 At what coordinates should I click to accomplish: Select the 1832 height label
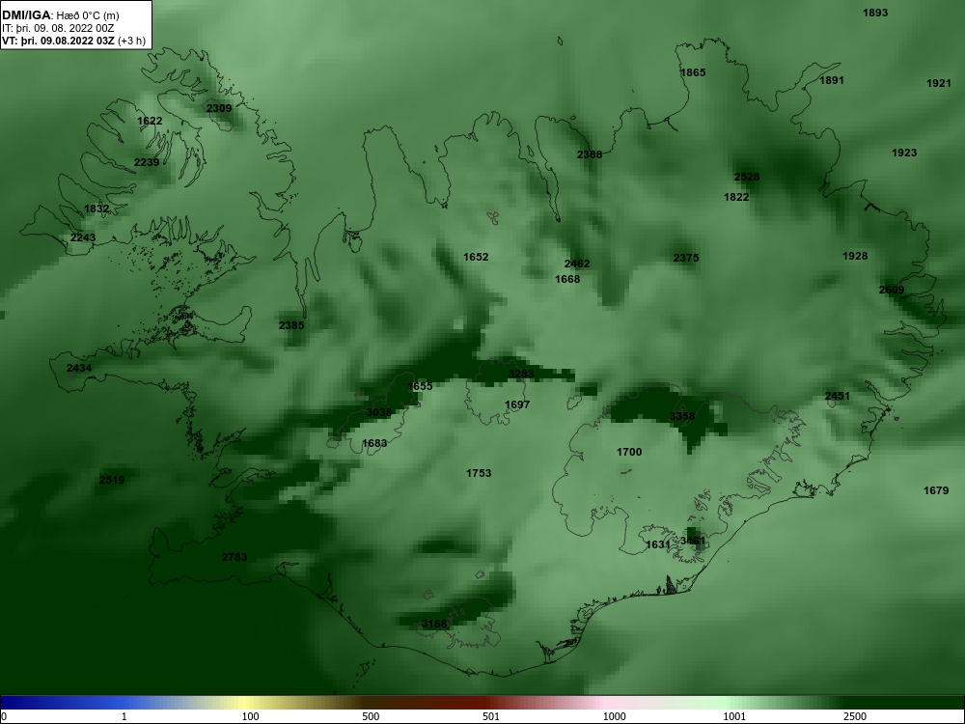coord(96,209)
